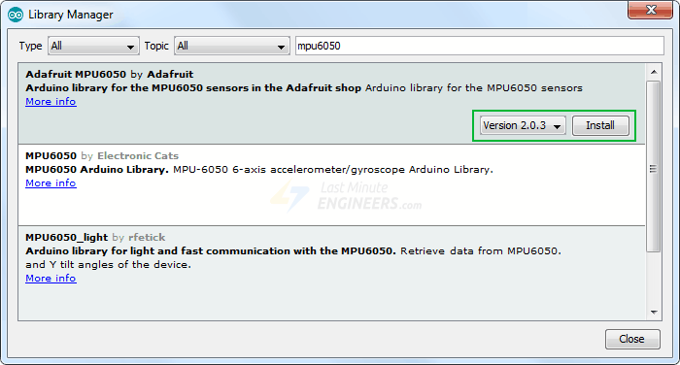Click the scrollbar up arrow

click(654, 72)
